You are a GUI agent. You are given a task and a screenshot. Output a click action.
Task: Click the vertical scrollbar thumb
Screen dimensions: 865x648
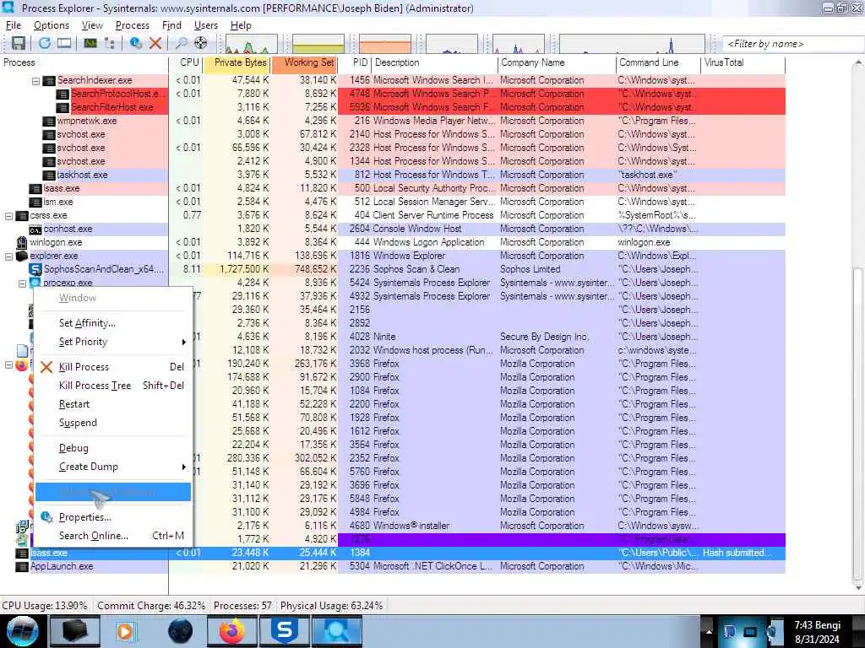(858, 424)
